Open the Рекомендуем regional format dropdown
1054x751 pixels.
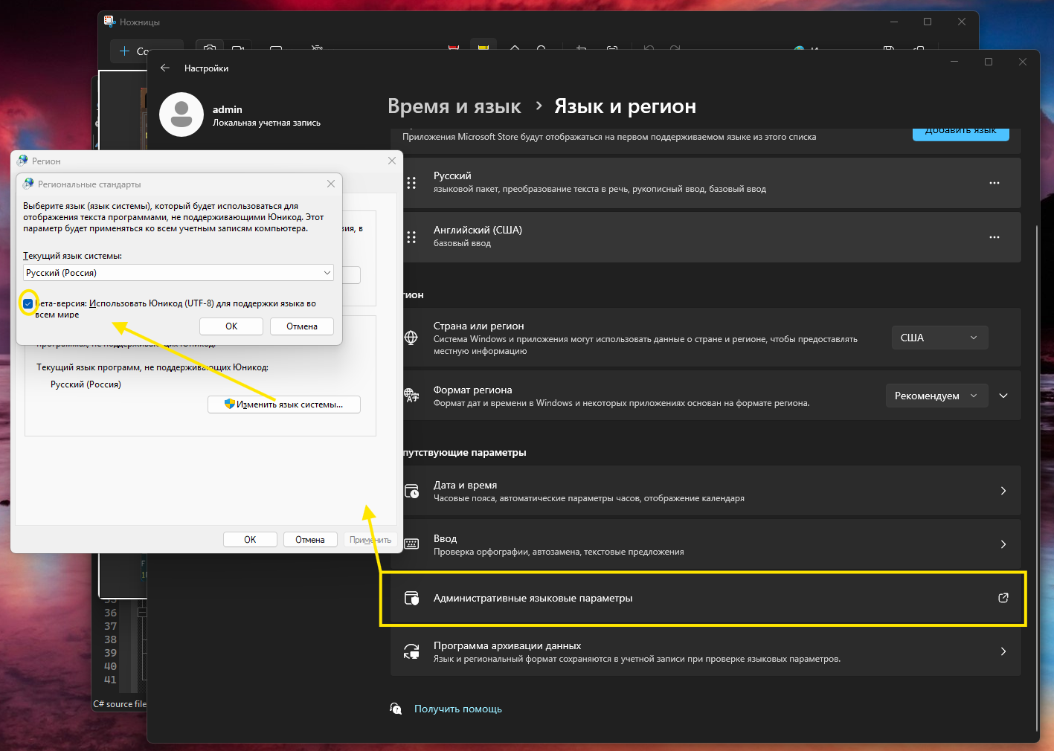click(x=936, y=396)
